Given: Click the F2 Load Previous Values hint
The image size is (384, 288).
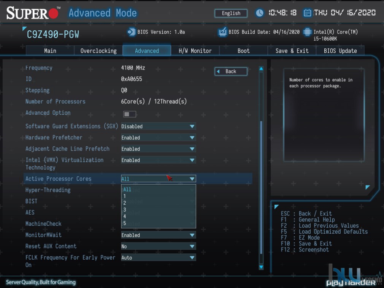Looking at the screenshot, I should (320, 226).
